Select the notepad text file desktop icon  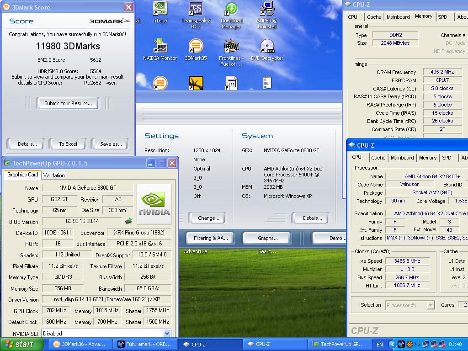(x=267, y=83)
